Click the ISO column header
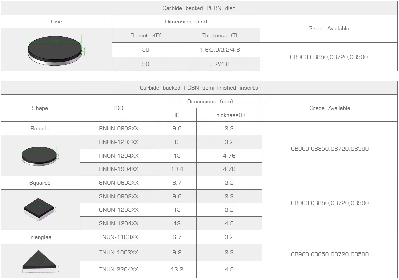Image resolution: width=399 pixels, height=280 pixels. click(x=119, y=108)
